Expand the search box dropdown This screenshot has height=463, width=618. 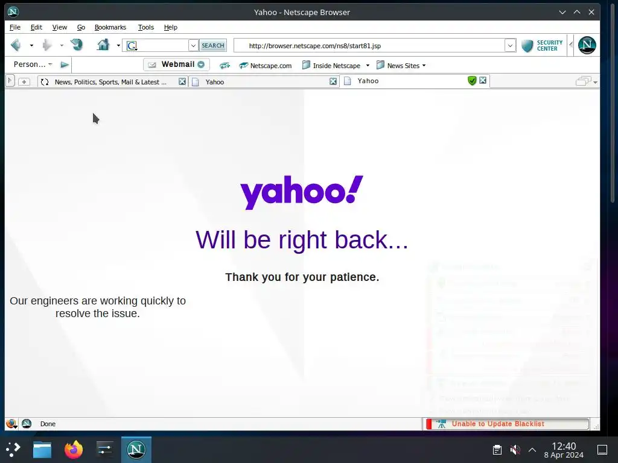193,46
